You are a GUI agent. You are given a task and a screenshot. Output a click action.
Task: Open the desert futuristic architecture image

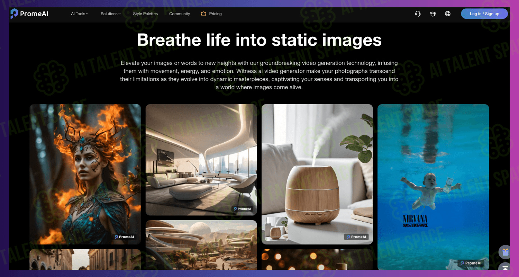(201, 245)
